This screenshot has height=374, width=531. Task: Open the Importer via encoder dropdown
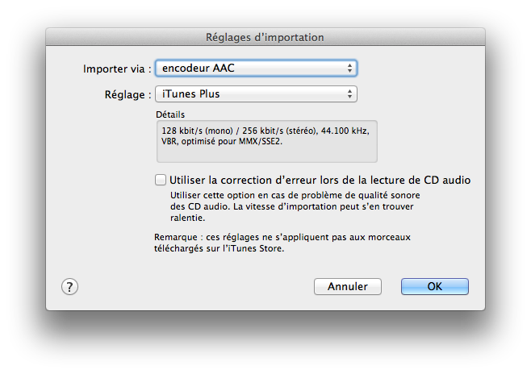point(256,69)
